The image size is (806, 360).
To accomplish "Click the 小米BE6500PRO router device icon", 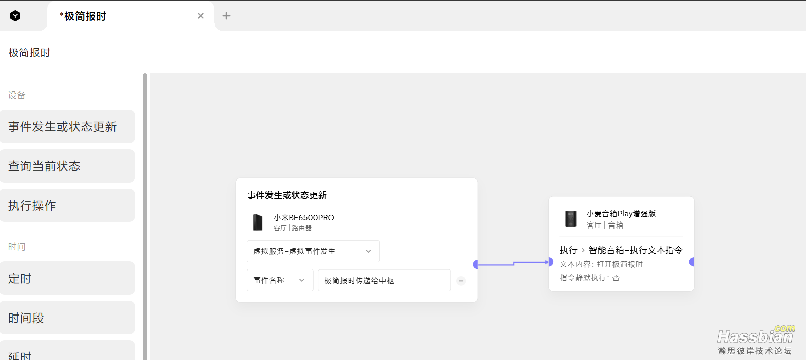I will coord(258,222).
